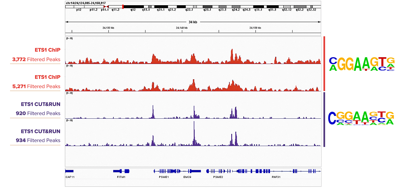Click the q23.1 cytoband label

point(208,10)
